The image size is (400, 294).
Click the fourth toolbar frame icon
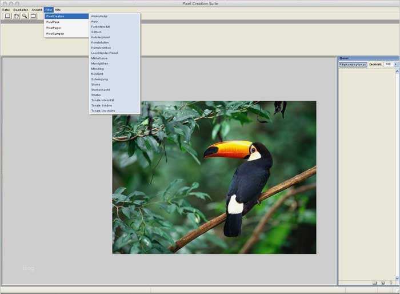[x=33, y=16]
